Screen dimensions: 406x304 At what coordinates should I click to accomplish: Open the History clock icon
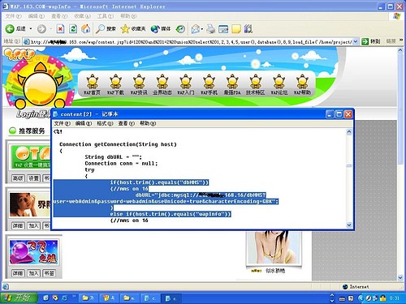tap(180, 28)
